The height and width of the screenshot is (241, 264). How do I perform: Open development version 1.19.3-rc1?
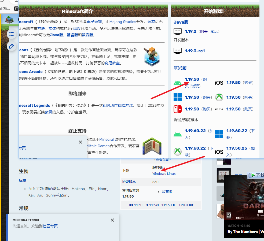[x=195, y=51]
